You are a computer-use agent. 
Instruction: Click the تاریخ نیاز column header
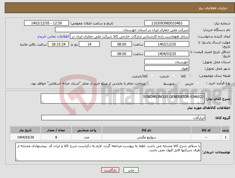point(25,130)
